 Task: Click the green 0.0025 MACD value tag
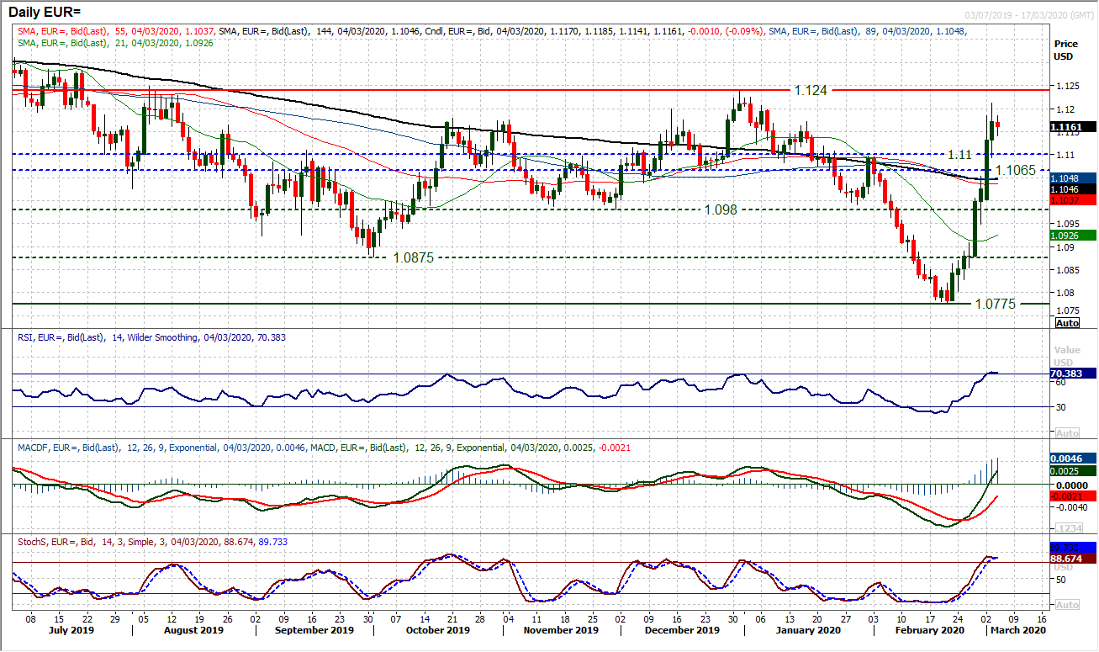1073,470
